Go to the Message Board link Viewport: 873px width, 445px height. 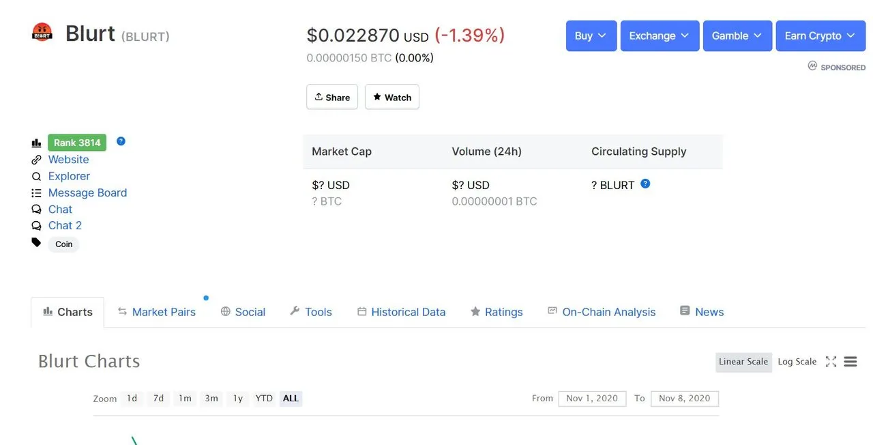(87, 192)
